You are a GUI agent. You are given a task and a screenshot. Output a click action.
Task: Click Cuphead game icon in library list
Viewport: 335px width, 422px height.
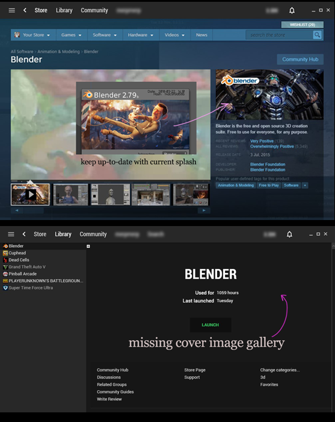point(5,253)
